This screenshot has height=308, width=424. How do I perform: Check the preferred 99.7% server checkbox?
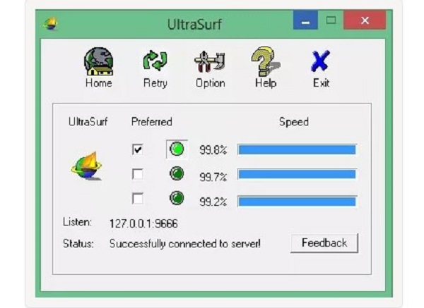[x=138, y=174]
